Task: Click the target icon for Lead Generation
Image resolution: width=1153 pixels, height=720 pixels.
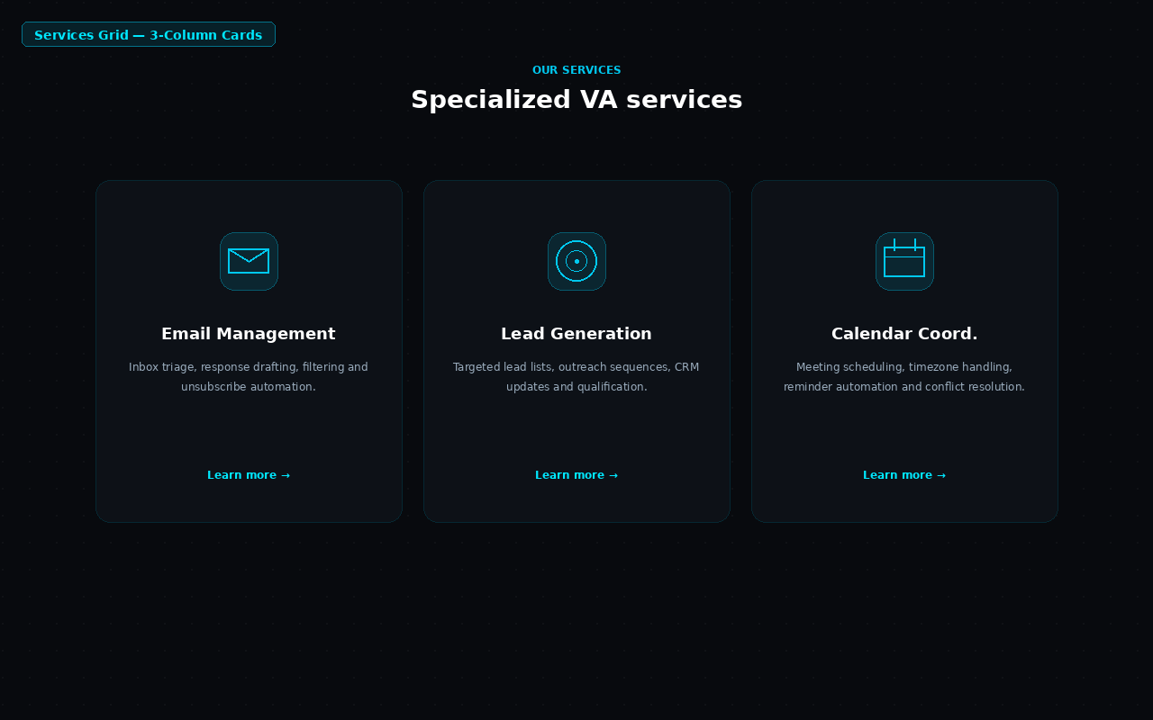Action: point(576,261)
